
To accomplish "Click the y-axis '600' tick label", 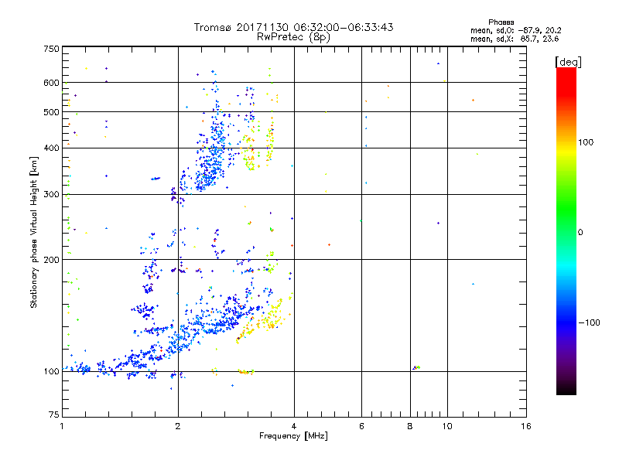I will [x=51, y=83].
